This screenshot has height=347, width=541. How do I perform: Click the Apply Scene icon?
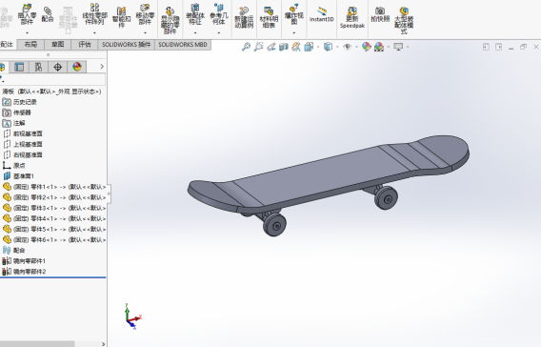coord(379,47)
